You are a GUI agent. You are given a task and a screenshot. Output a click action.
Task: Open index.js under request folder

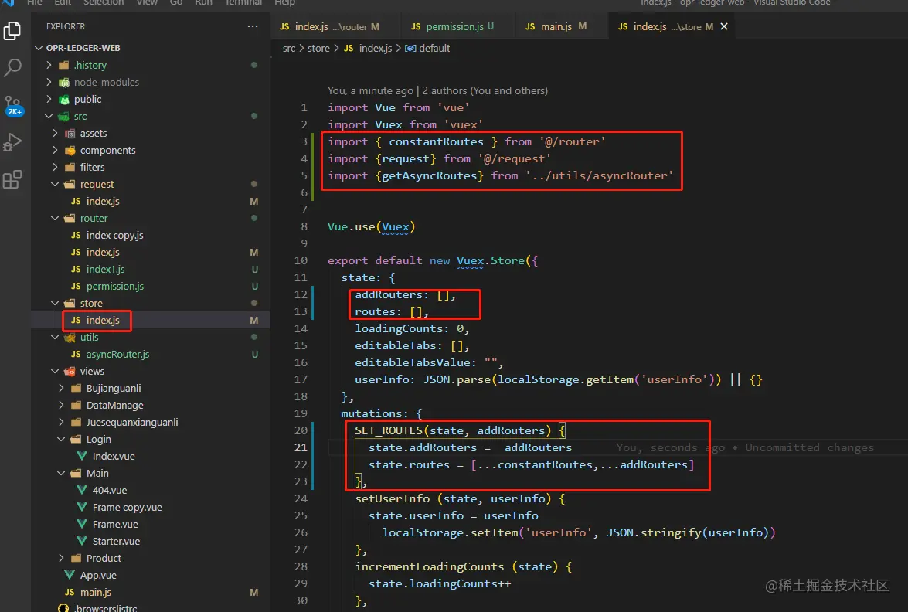[103, 202]
